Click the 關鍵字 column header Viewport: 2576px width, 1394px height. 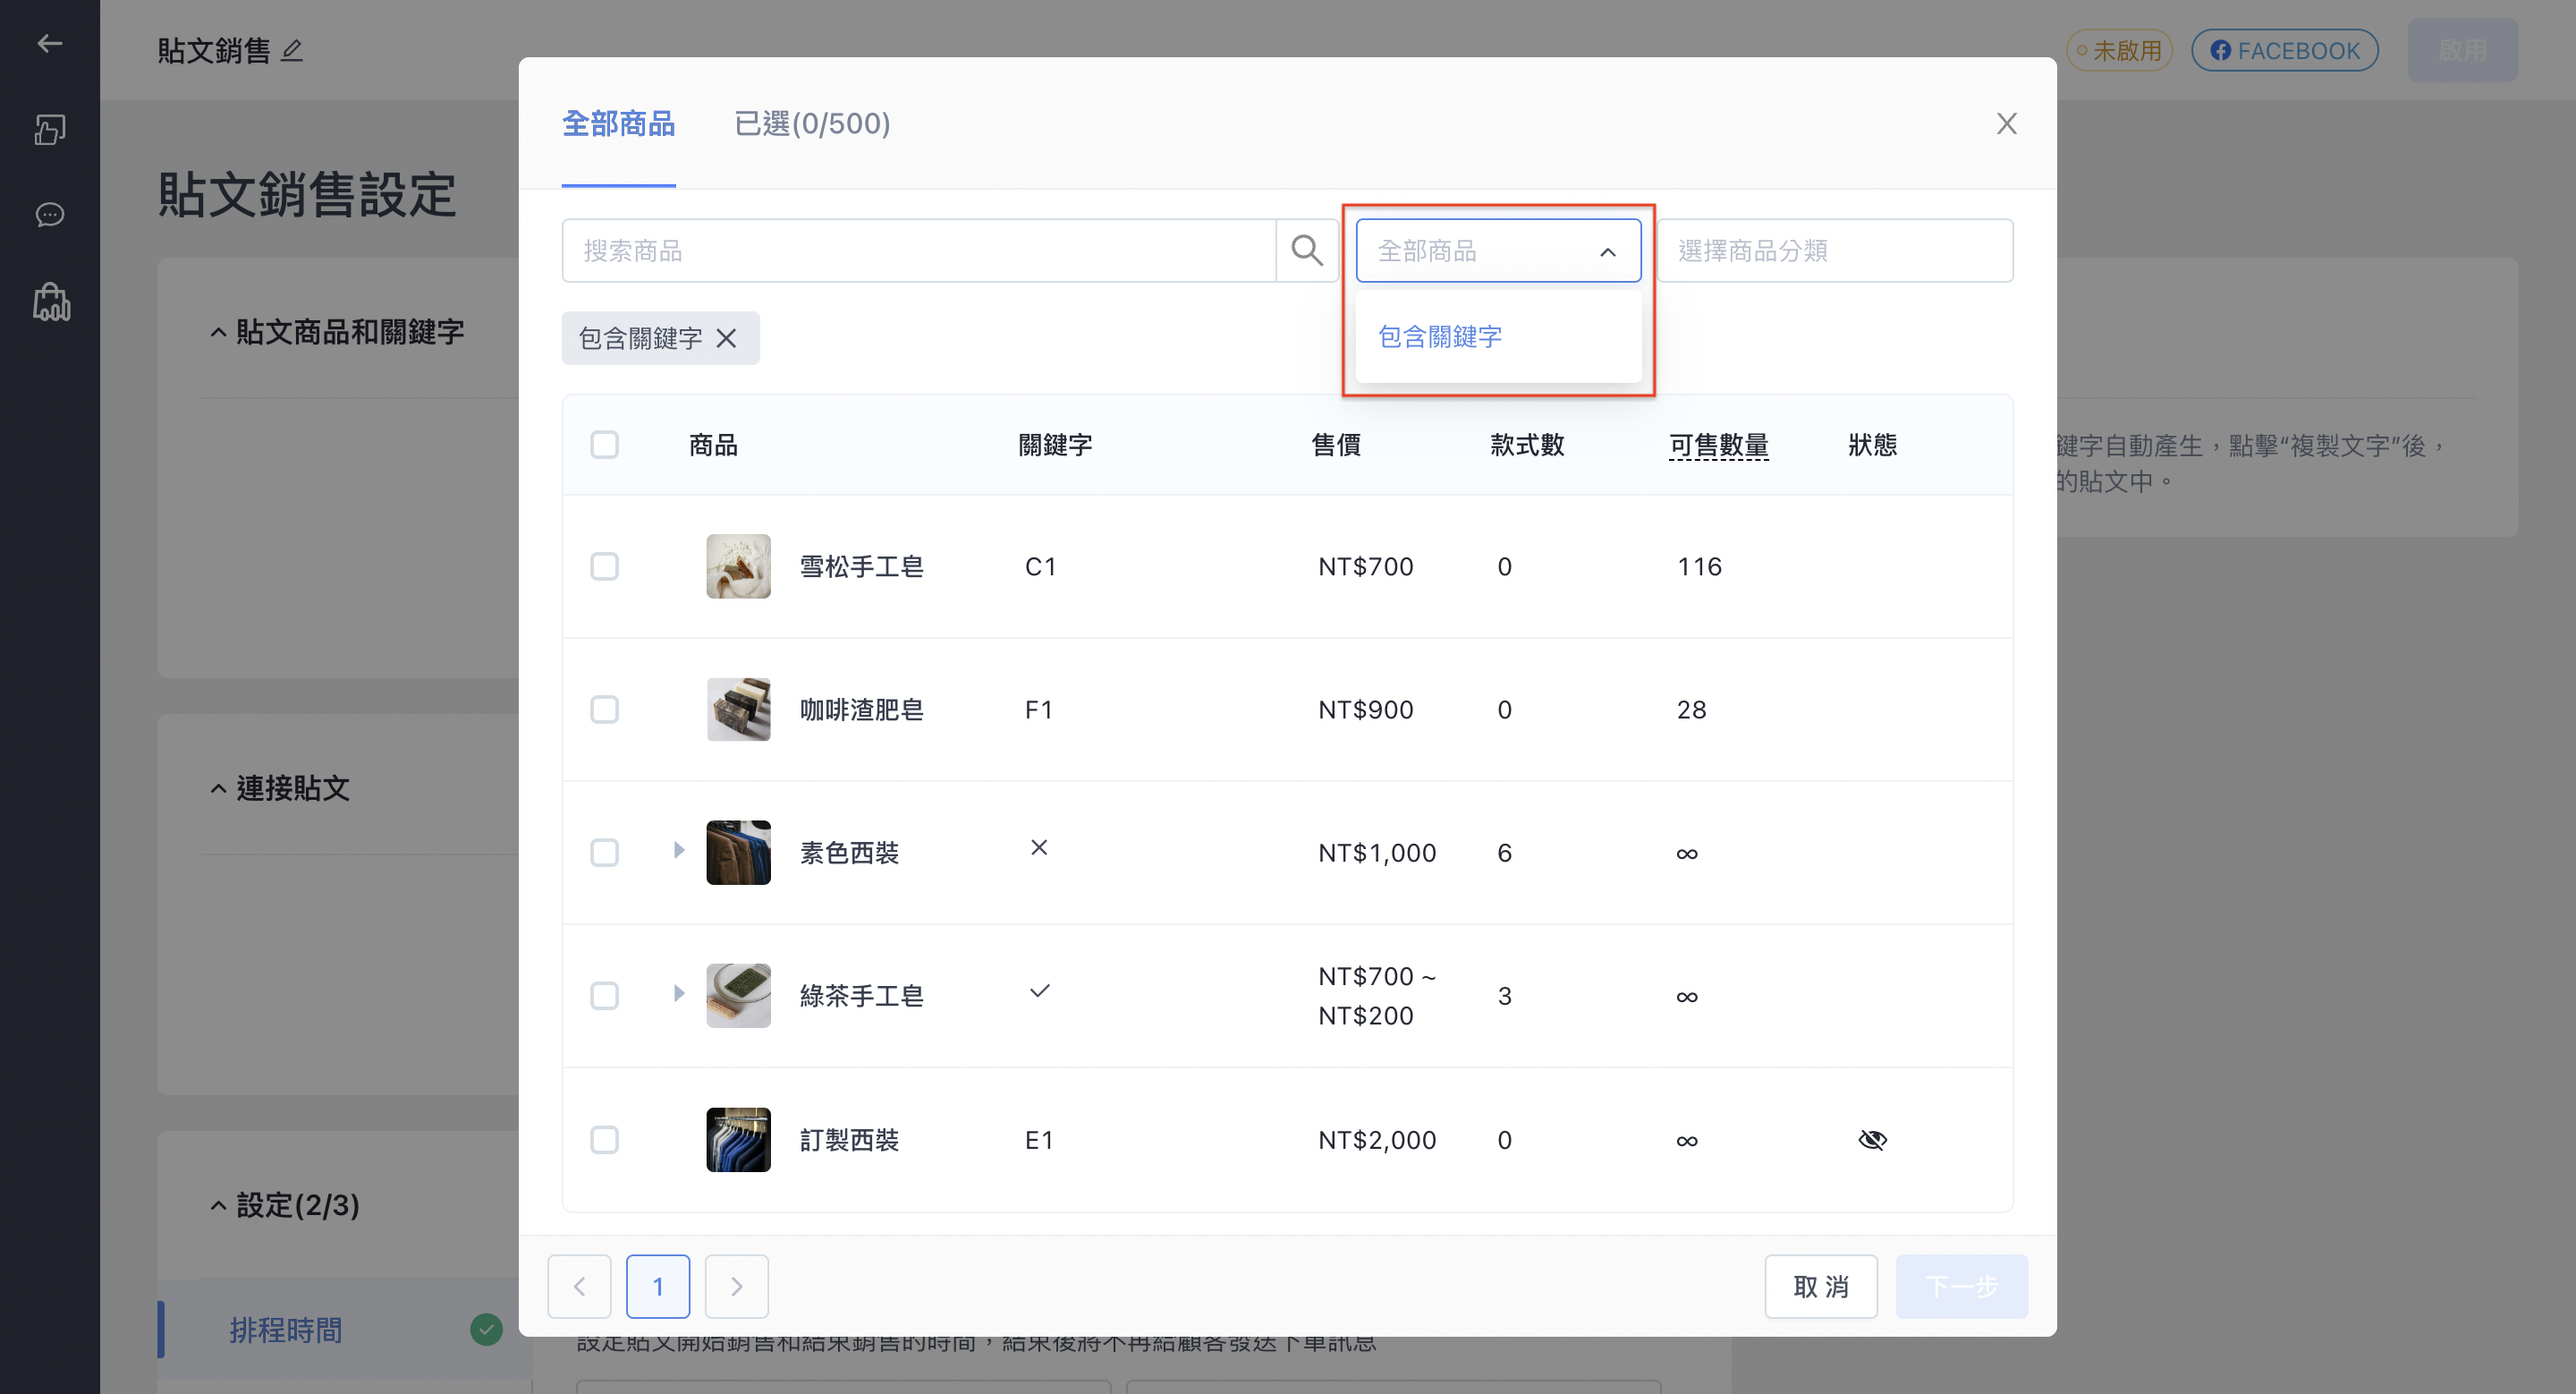coord(1055,445)
